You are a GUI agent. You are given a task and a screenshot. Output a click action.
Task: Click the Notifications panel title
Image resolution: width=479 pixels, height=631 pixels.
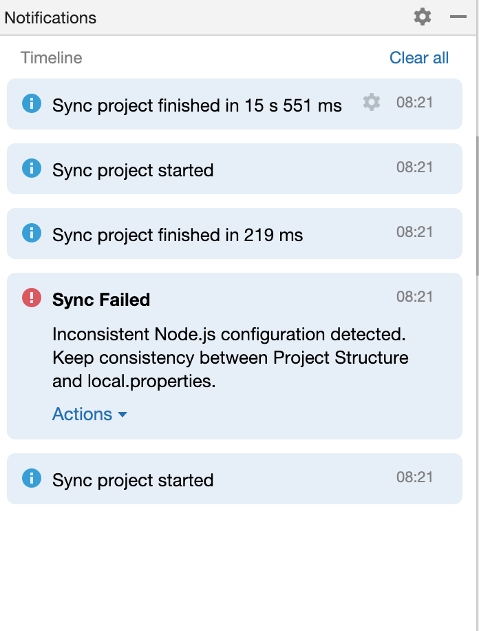pyautogui.click(x=50, y=18)
